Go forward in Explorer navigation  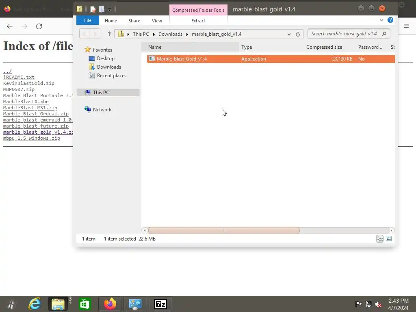tap(95, 34)
